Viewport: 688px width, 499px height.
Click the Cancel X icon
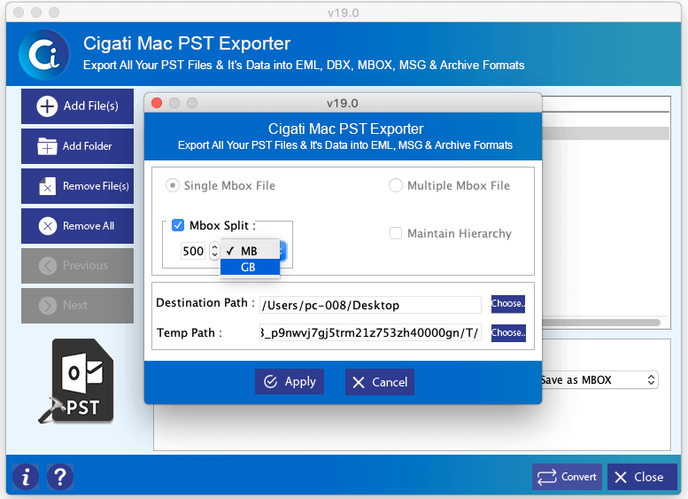(x=359, y=383)
